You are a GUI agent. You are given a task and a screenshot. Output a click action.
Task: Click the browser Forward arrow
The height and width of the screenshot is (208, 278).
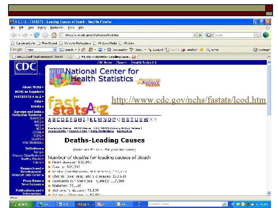tap(25, 35)
